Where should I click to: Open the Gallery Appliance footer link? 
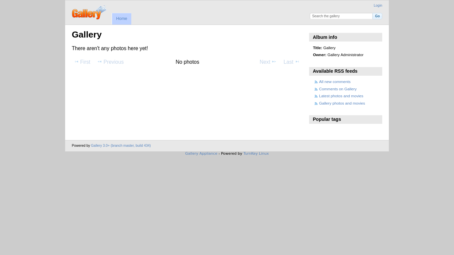click(201, 153)
